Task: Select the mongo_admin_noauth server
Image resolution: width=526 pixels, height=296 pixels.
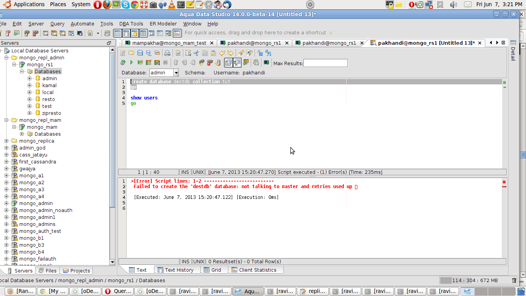Action: (45, 210)
